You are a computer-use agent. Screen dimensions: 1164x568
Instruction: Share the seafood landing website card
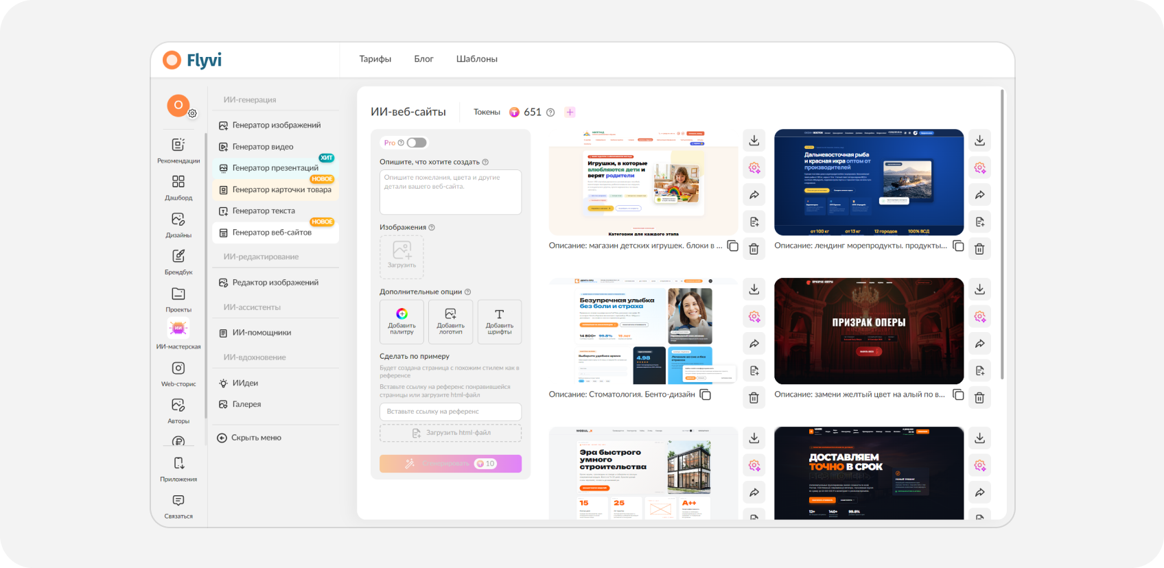(979, 195)
